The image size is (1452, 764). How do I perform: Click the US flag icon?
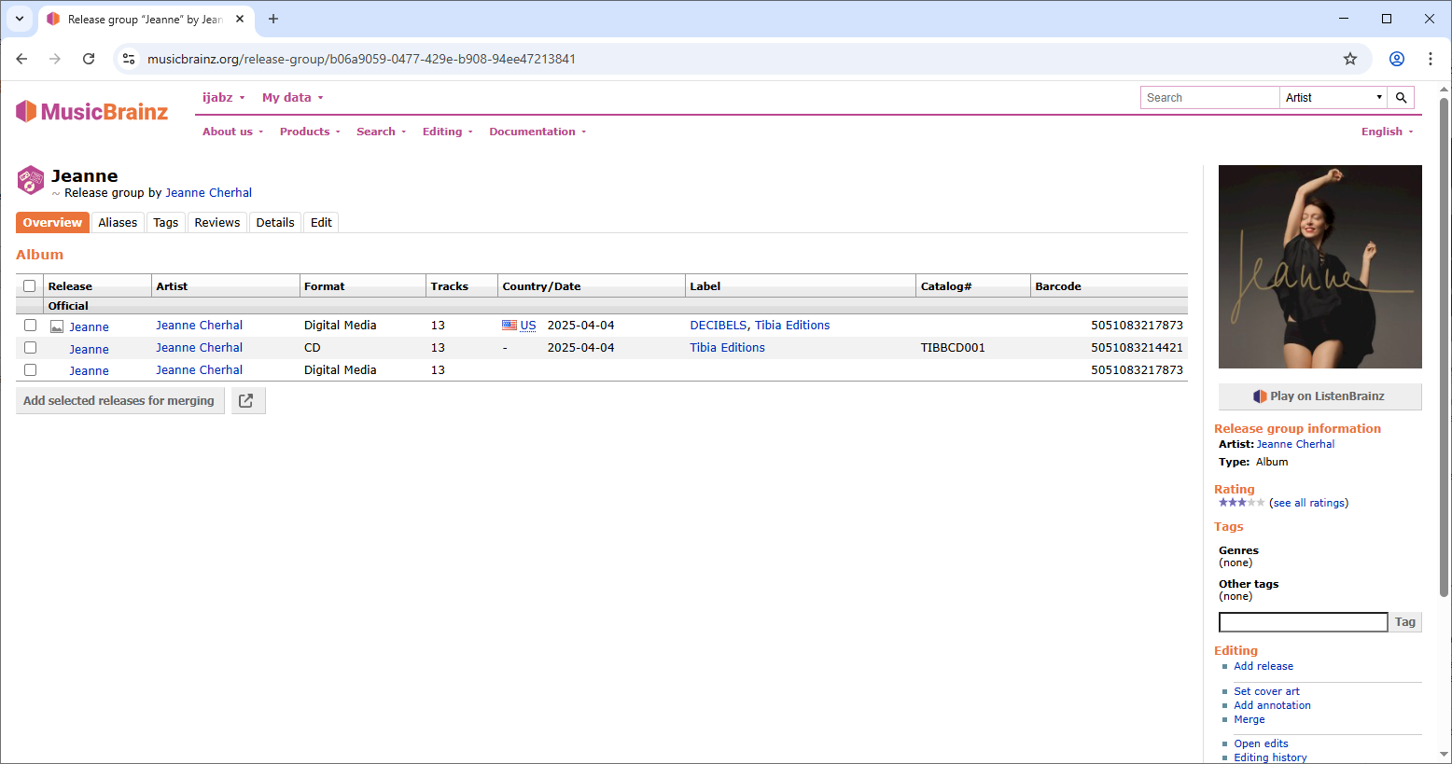pyautogui.click(x=510, y=326)
